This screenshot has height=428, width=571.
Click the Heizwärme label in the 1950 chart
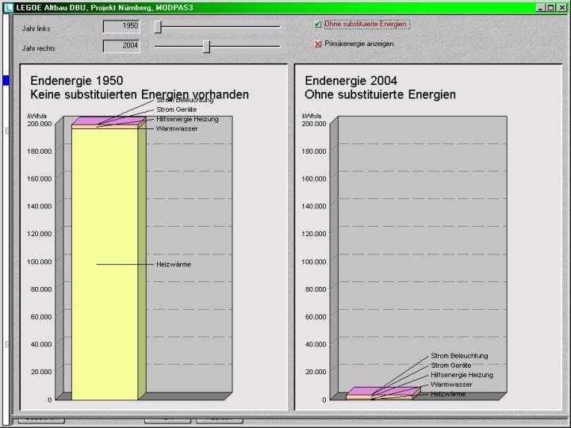[174, 264]
